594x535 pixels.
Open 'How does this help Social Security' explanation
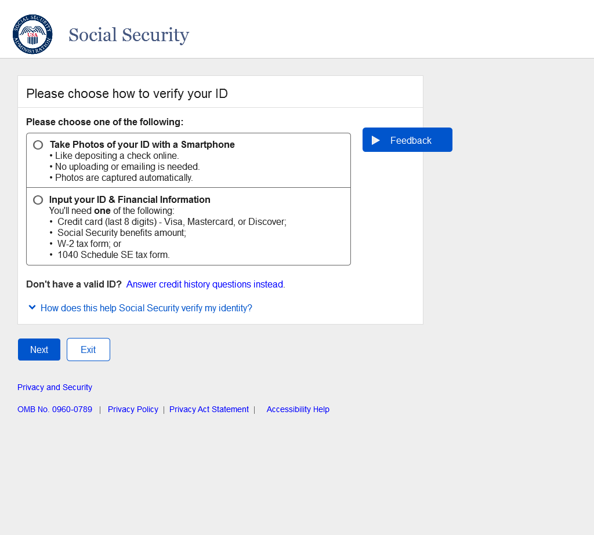coord(146,308)
